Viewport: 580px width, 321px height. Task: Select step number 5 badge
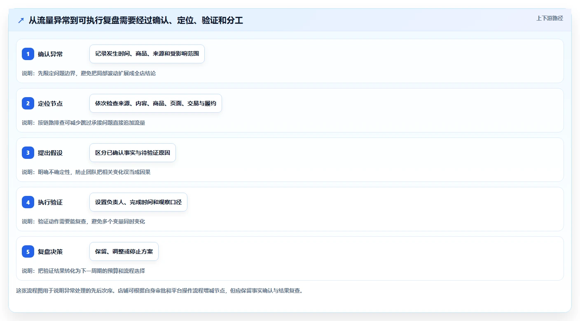point(28,251)
